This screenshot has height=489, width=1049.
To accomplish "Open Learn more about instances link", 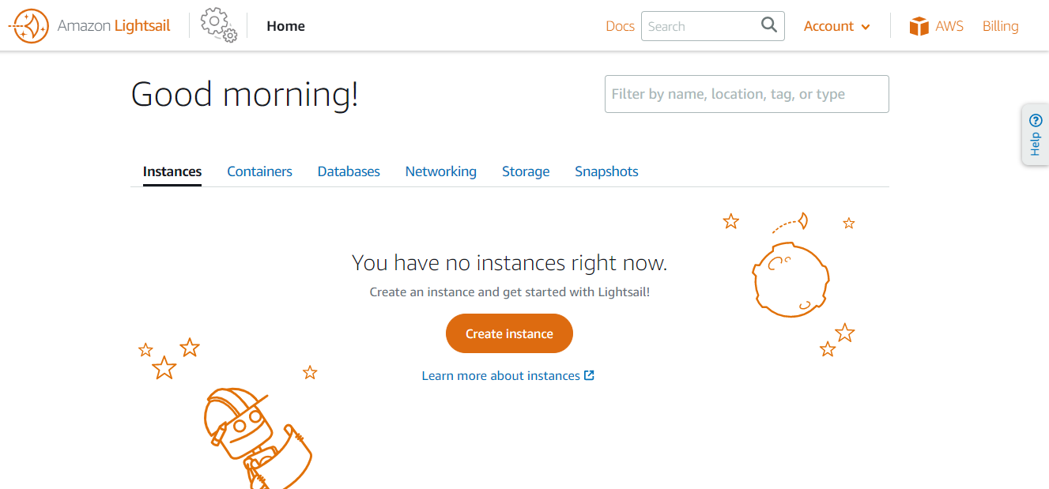I will 501,376.
